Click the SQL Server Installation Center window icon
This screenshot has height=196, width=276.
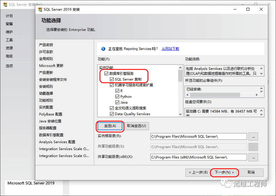(x=5, y=4)
